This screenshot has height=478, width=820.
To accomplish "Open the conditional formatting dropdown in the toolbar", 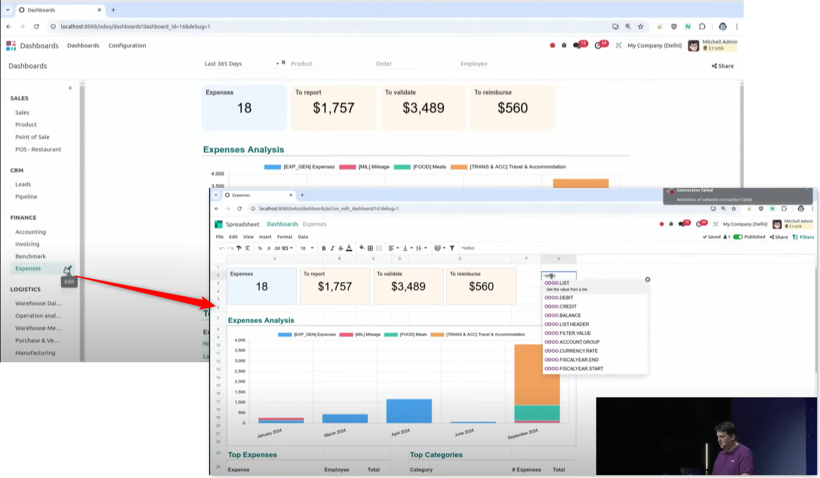I will coord(440,248).
